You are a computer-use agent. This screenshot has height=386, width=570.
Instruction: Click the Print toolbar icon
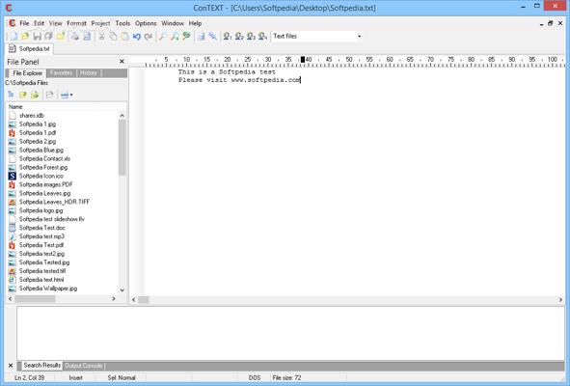point(75,36)
